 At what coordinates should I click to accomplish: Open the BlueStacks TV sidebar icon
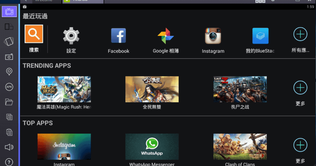pyautogui.click(x=9, y=11)
